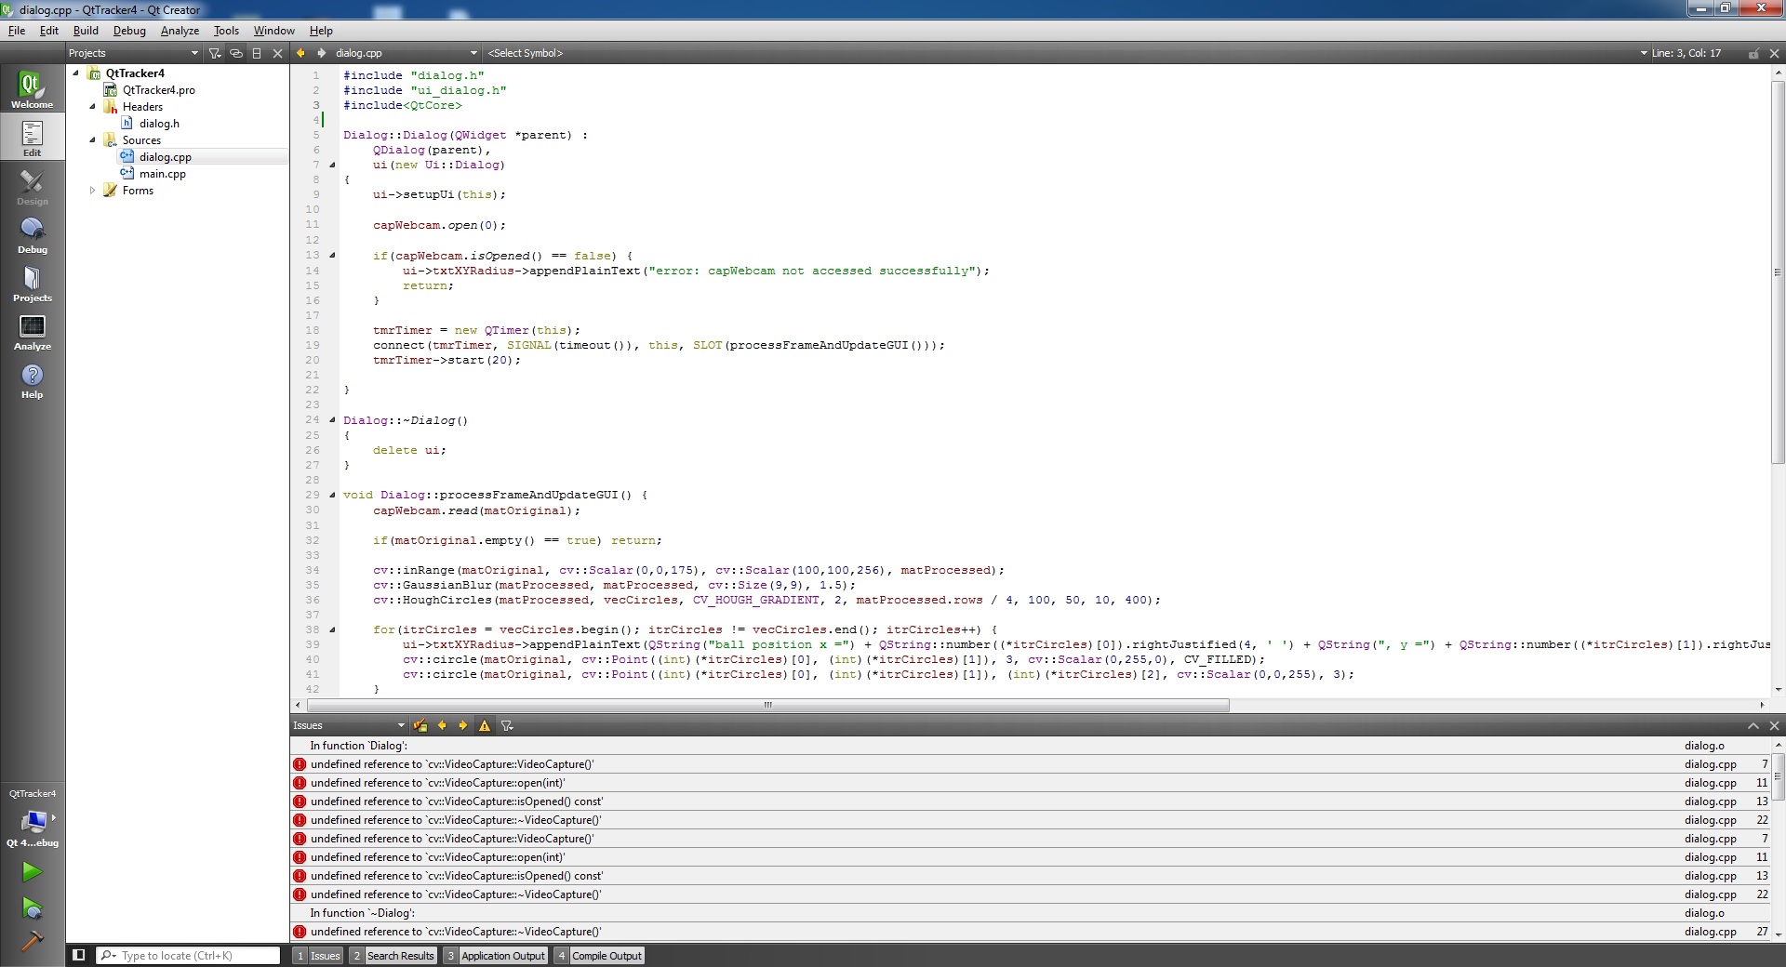Click the green Run button

click(32, 871)
